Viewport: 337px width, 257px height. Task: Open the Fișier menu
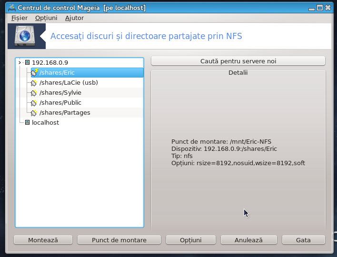[x=20, y=18]
